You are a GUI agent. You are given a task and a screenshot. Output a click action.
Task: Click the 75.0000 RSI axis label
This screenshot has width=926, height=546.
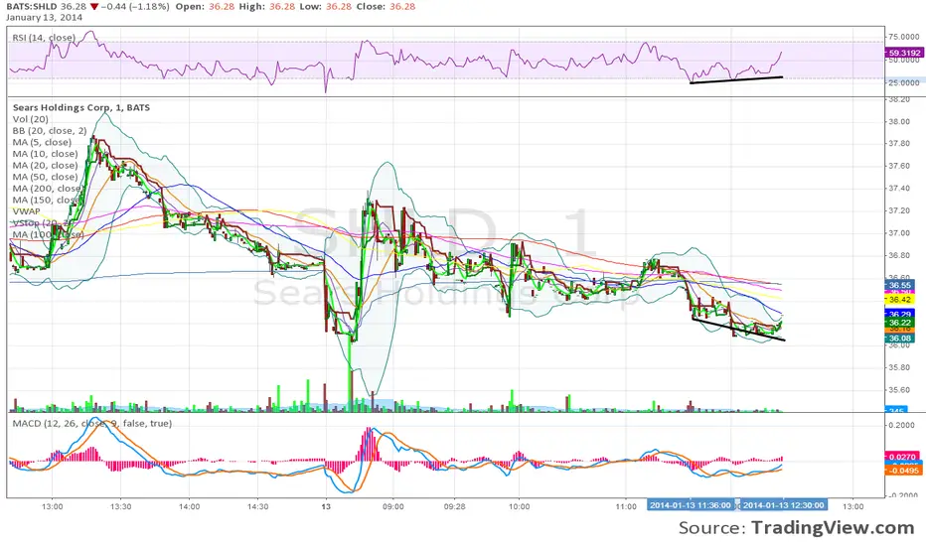[903, 37]
